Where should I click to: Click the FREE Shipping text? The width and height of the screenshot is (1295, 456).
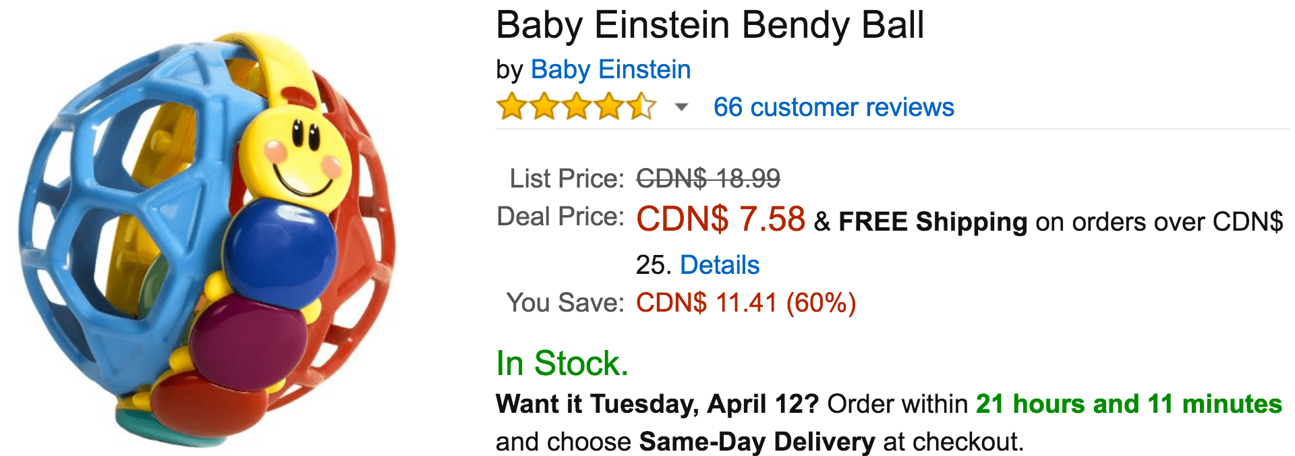coord(933,222)
